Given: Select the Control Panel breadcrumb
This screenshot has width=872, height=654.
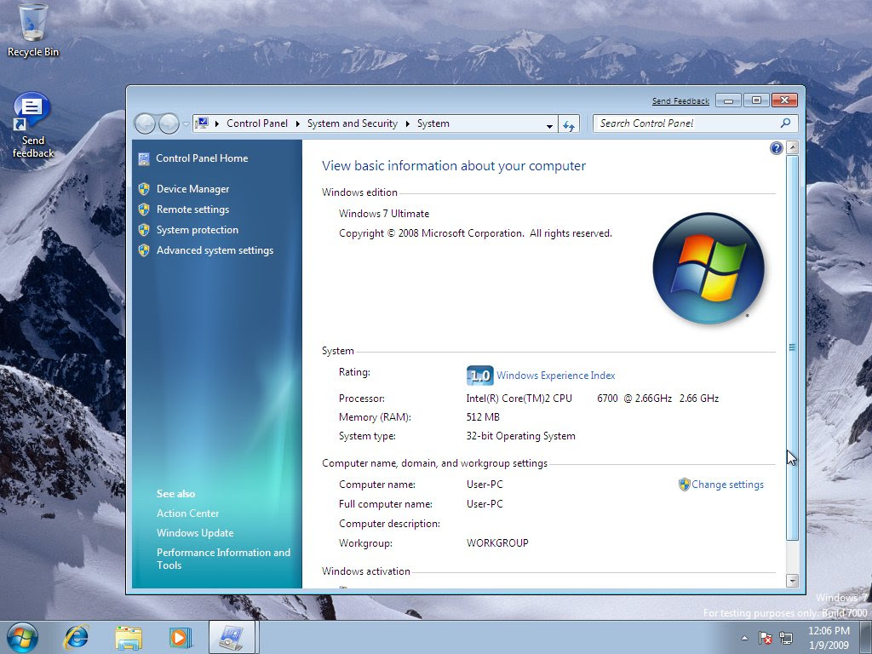Looking at the screenshot, I should (257, 123).
